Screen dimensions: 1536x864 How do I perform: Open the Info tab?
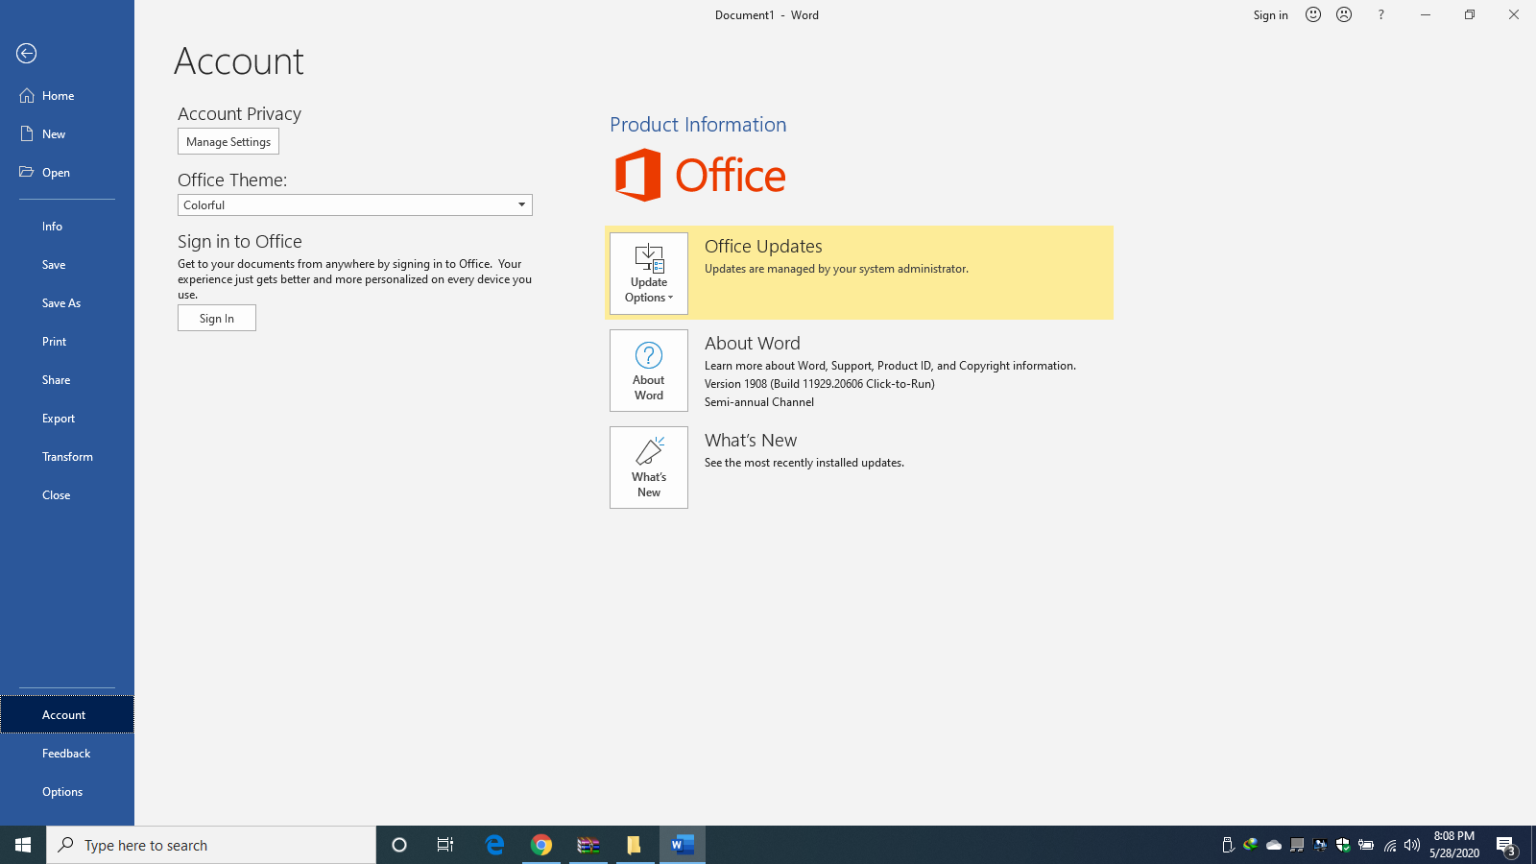coord(67,227)
